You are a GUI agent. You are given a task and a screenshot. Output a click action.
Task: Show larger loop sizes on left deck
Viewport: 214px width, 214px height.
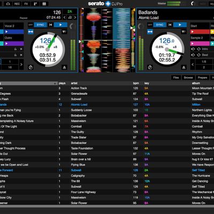point(21,64)
